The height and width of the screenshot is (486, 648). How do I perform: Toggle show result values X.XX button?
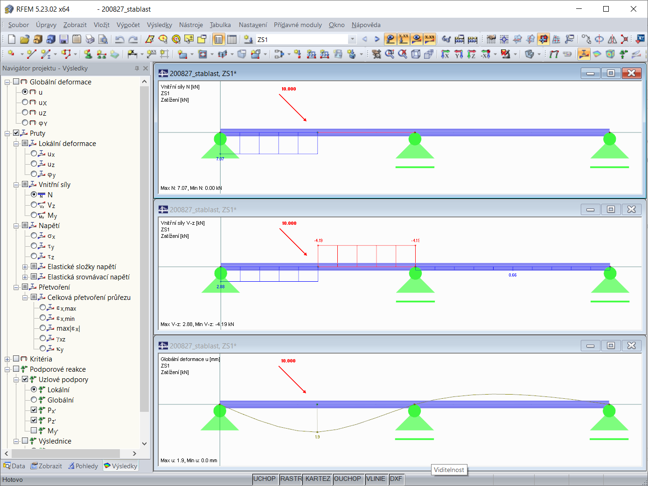pos(430,39)
